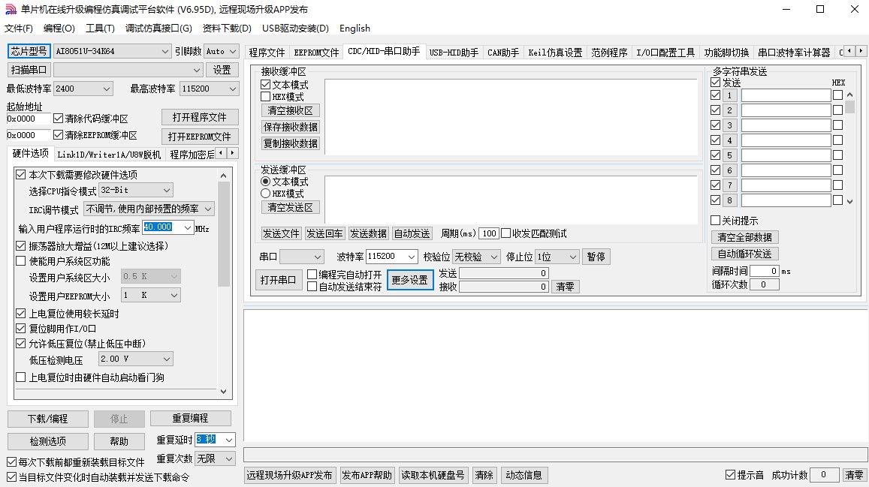Enable 使能用户系统区功能 checkbox
The height and width of the screenshot is (487, 869).
tap(21, 261)
